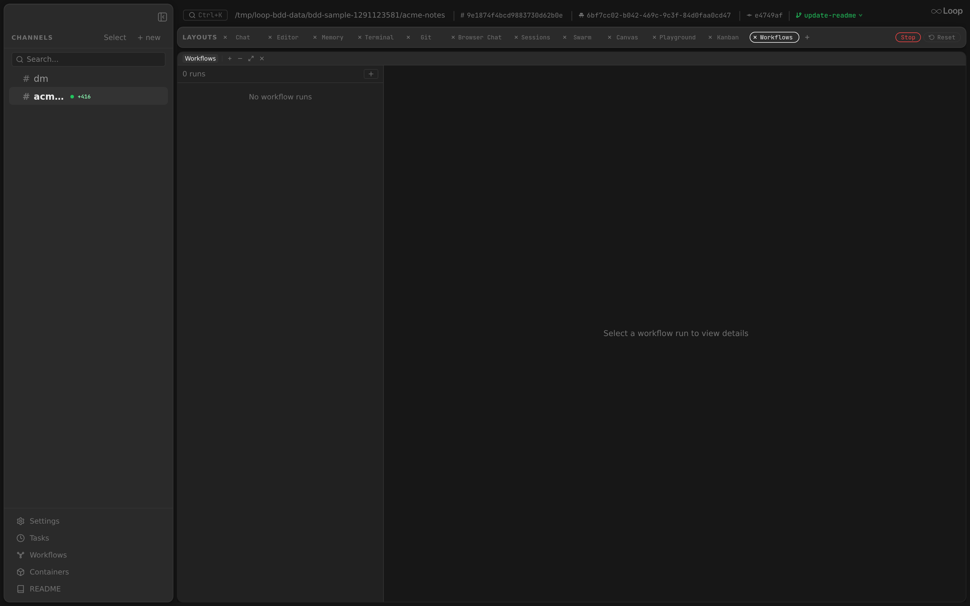The image size is (970, 606).
Task: Close the Git layout with its x
Action: tap(408, 37)
